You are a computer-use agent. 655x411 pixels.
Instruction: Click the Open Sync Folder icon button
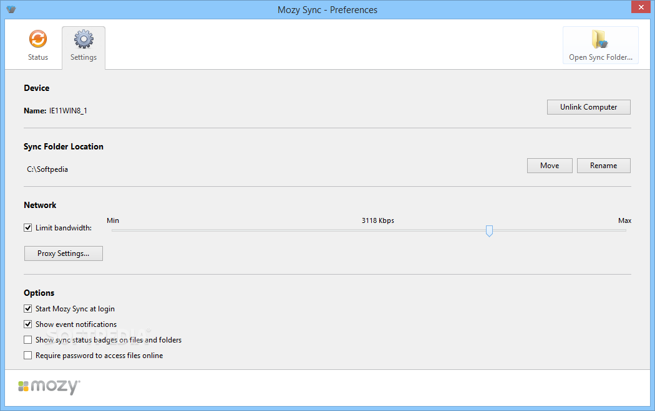[600, 45]
